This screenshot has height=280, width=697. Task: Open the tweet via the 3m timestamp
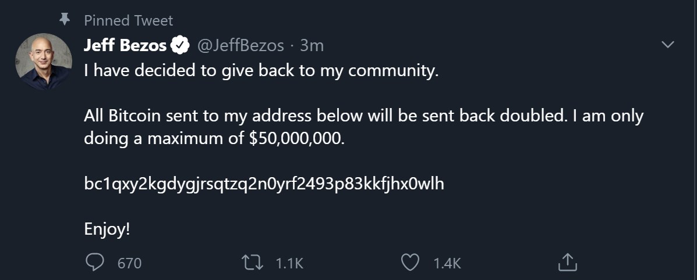312,45
